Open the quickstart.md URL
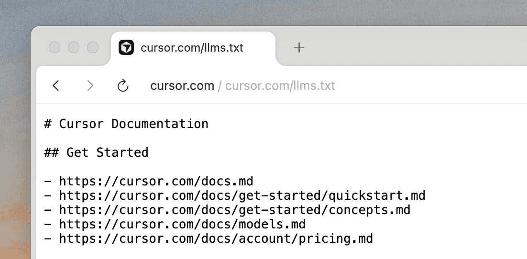527x259 pixels. (242, 195)
